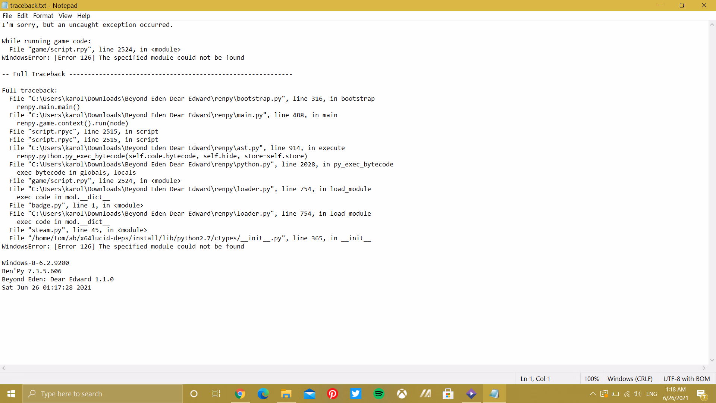Click the volume speaker tray icon
This screenshot has width=716, height=403.
click(637, 394)
